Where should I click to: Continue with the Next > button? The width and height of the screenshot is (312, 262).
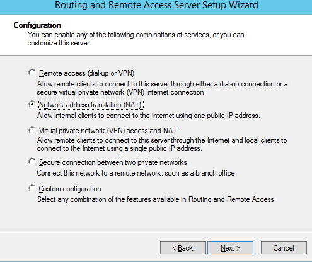[230, 248]
